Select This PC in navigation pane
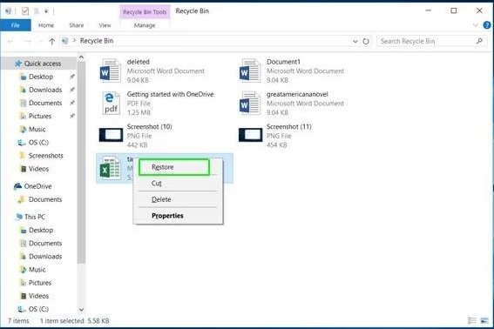Image resolution: width=494 pixels, height=329 pixels. pyautogui.click(x=35, y=217)
